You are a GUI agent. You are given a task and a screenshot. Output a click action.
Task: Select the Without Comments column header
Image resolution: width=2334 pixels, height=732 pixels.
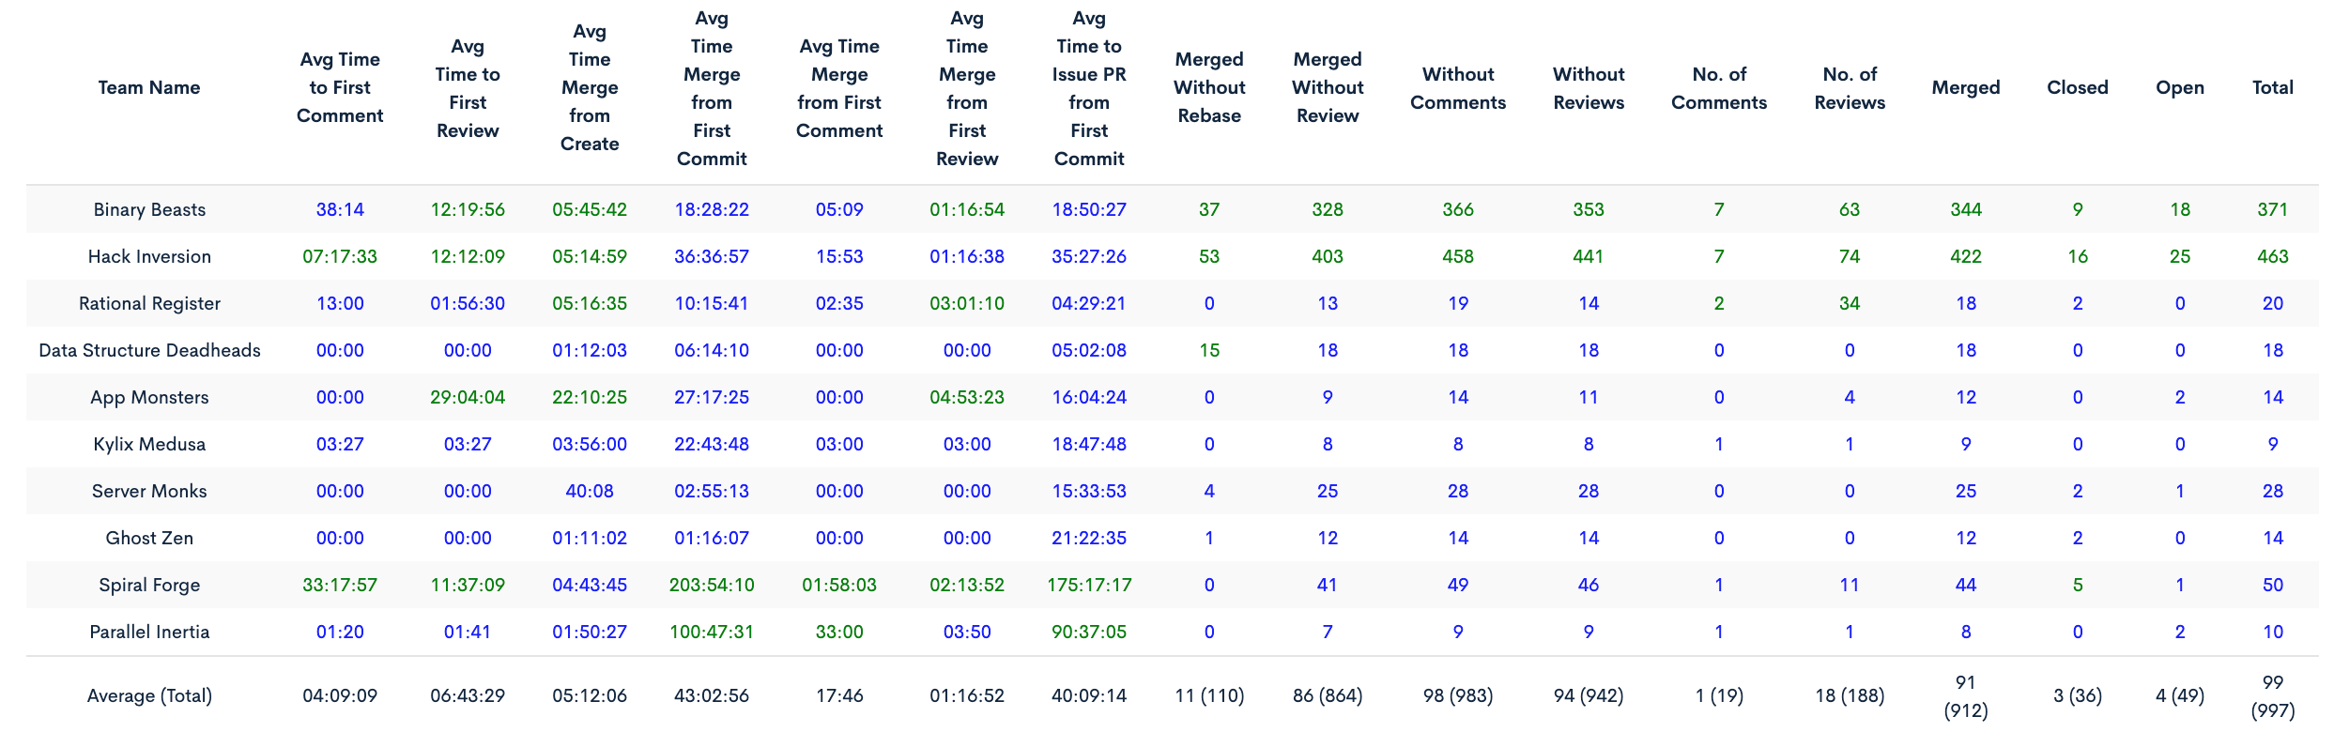click(x=1457, y=87)
